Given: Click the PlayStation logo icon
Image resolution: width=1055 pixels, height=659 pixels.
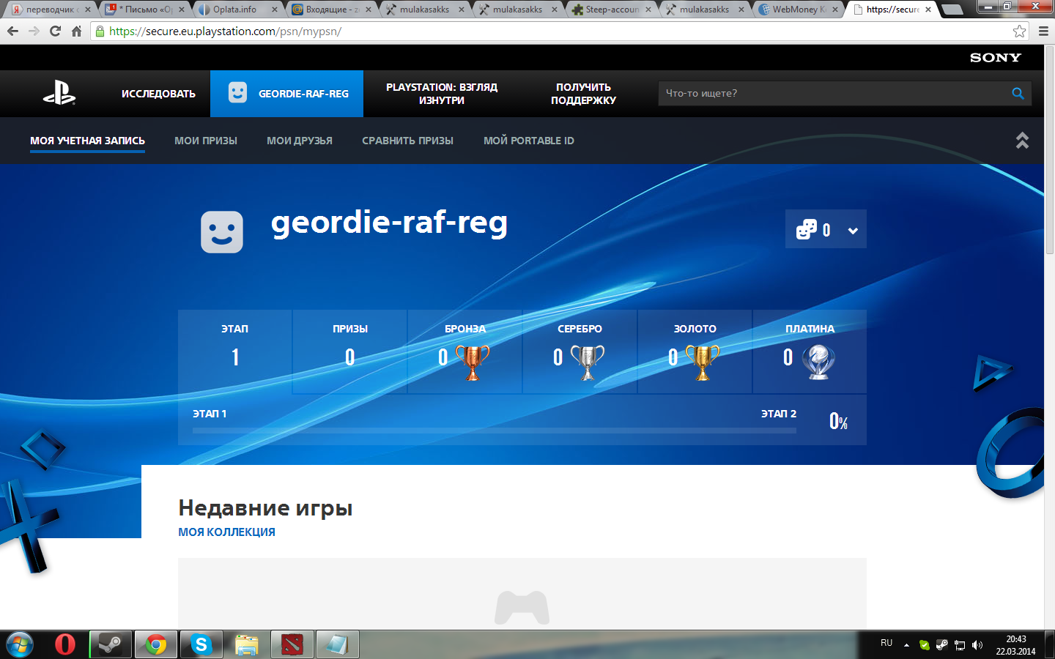Looking at the screenshot, I should pos(59,94).
